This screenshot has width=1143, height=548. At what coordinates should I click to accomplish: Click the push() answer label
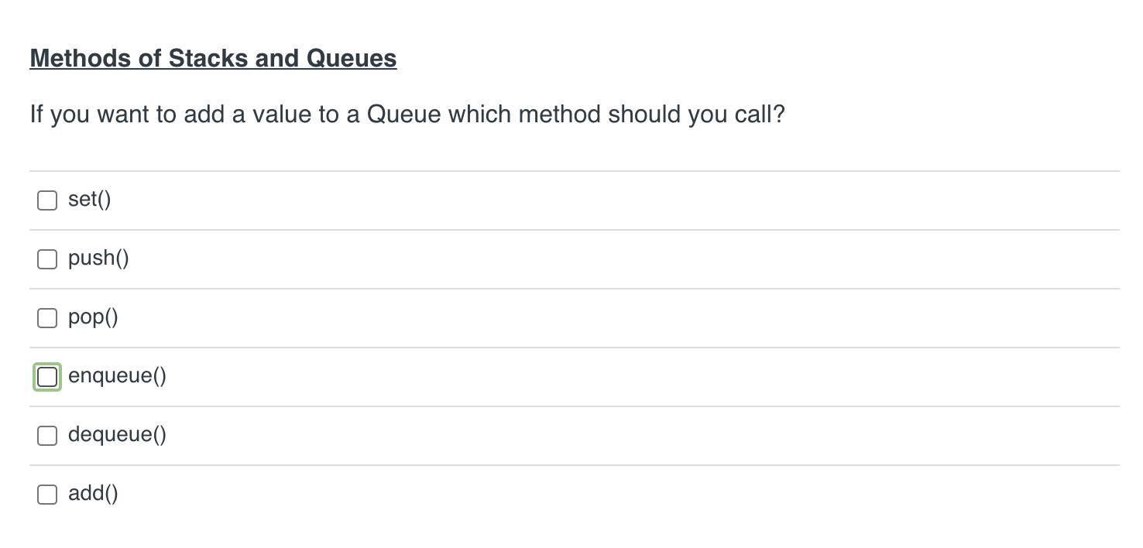pyautogui.click(x=98, y=258)
